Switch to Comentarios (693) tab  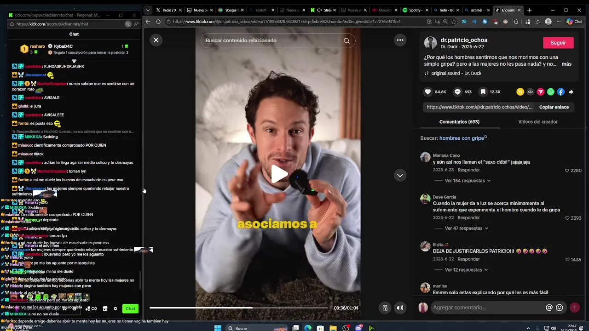(459, 122)
